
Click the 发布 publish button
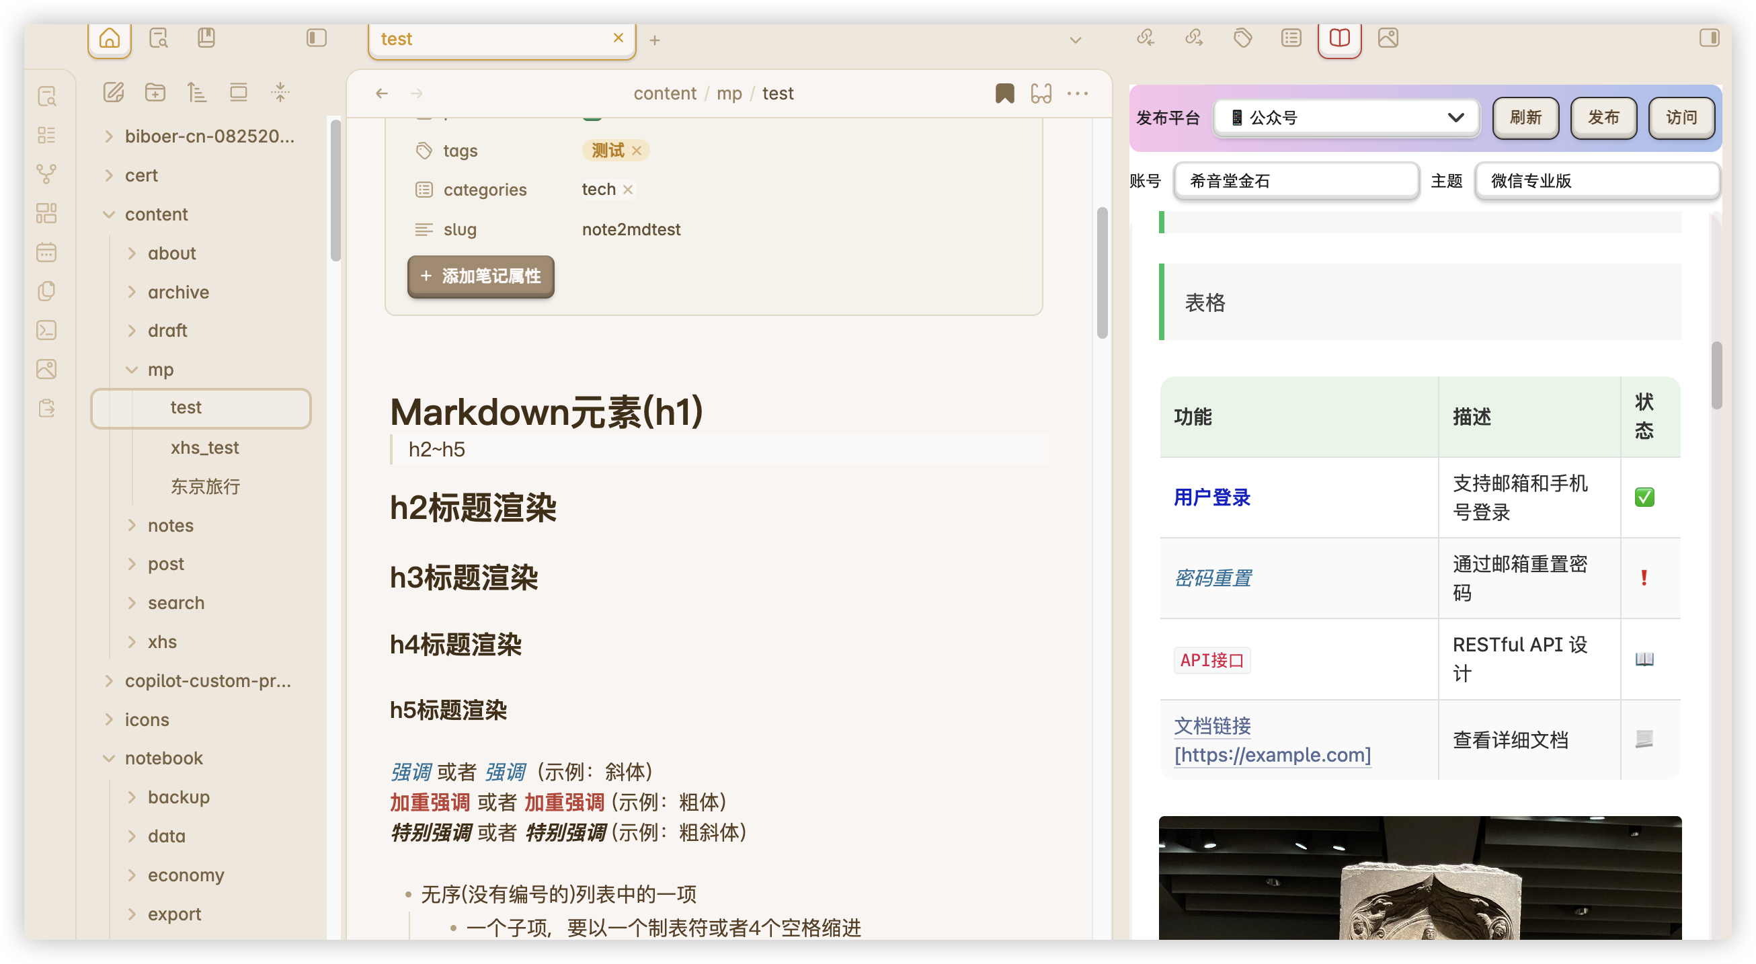point(1603,118)
